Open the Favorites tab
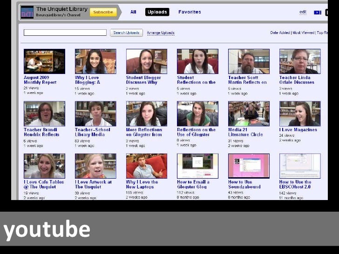The image size is (339, 254). click(x=190, y=12)
